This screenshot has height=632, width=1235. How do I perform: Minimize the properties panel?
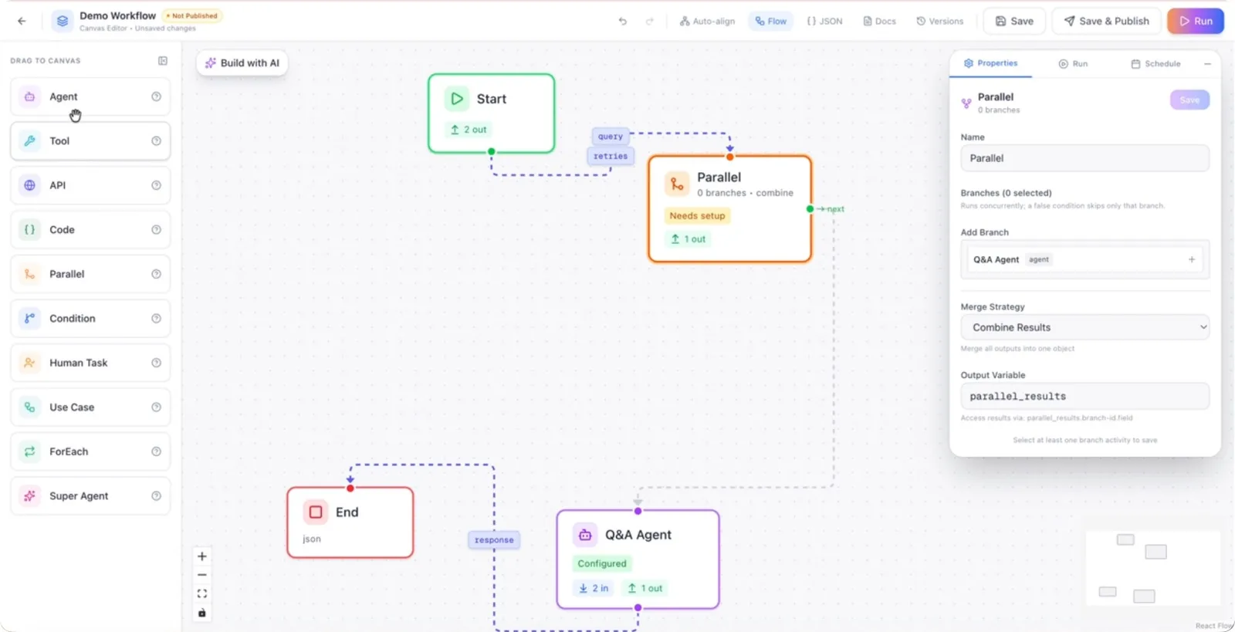[x=1207, y=64]
